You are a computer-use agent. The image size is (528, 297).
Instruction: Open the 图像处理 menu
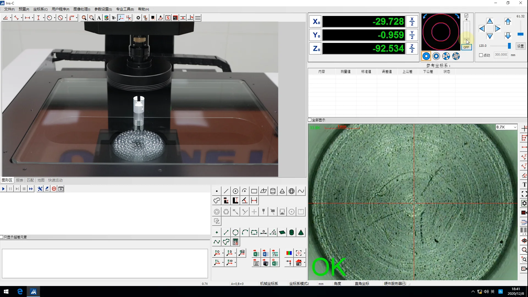coord(82,9)
